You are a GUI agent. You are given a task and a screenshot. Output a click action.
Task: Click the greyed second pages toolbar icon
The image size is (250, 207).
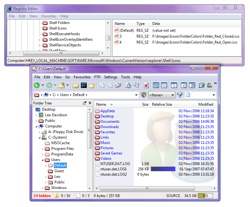[110, 85]
